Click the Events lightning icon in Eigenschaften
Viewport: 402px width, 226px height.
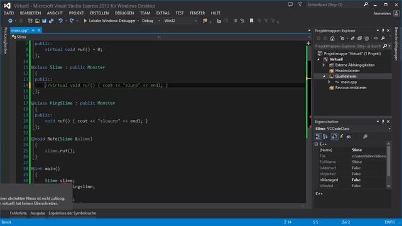342,137
